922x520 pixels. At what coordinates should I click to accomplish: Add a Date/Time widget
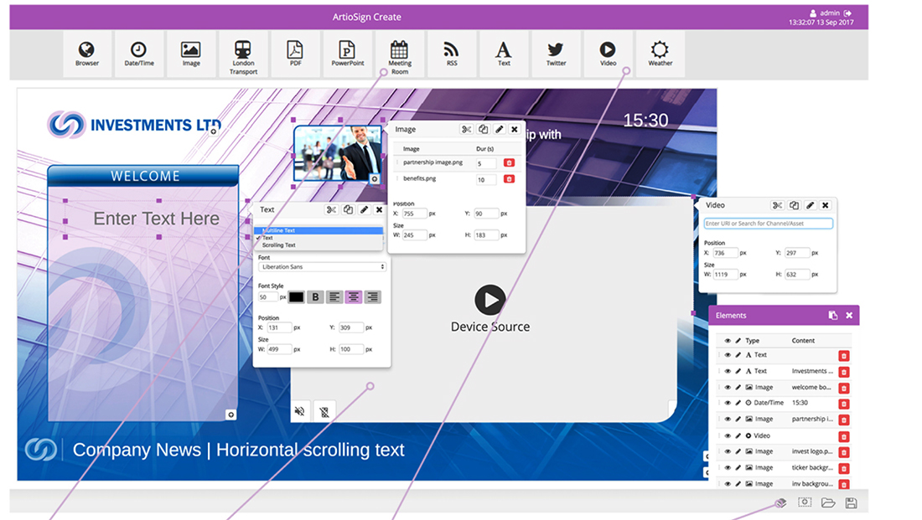coord(139,54)
